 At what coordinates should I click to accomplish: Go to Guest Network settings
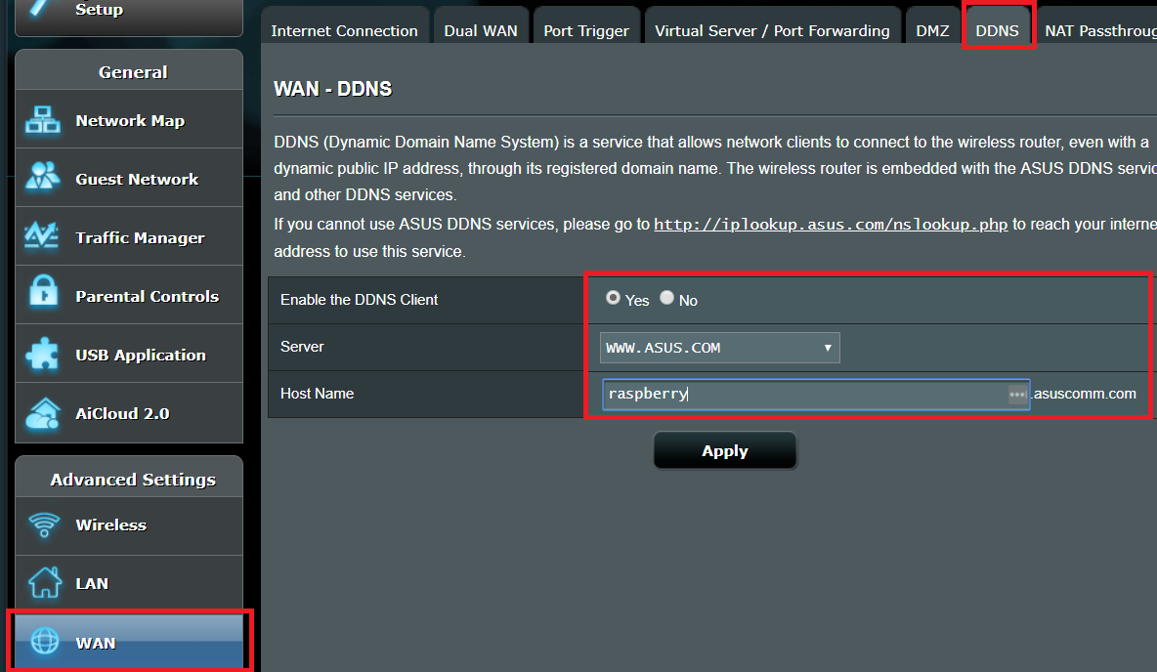(129, 179)
